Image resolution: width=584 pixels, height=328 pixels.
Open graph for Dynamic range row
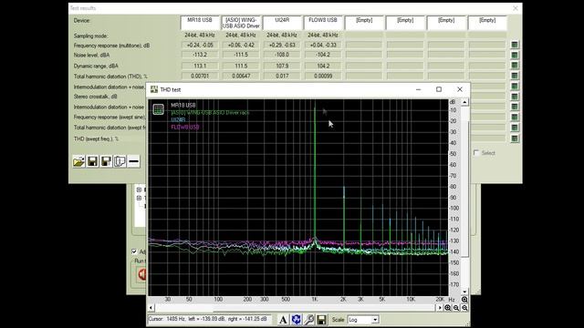click(515, 66)
